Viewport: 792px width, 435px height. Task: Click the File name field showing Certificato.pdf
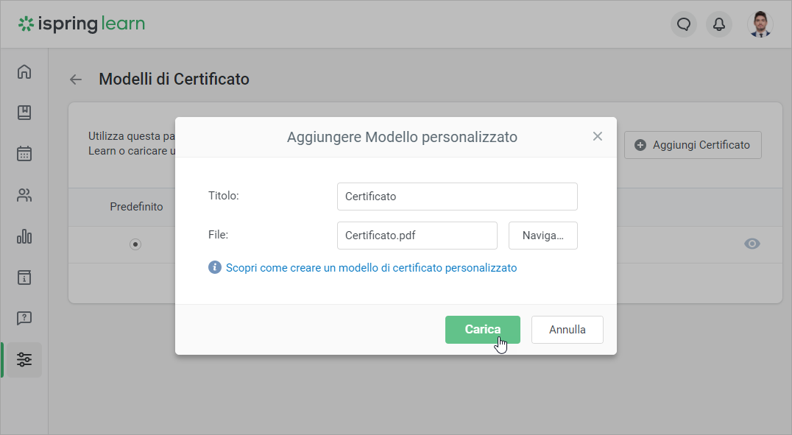pos(417,236)
